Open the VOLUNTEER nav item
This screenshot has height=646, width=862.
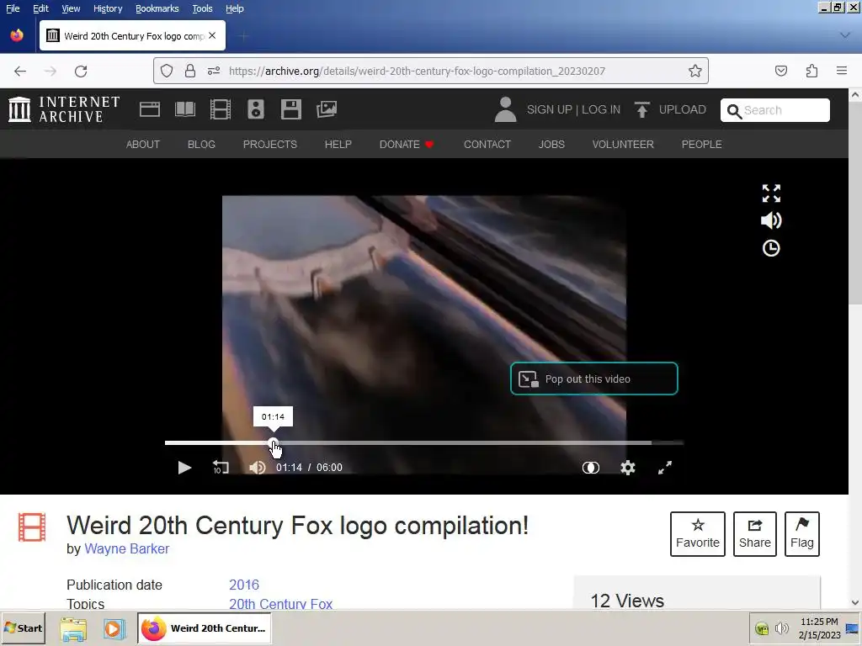(623, 145)
